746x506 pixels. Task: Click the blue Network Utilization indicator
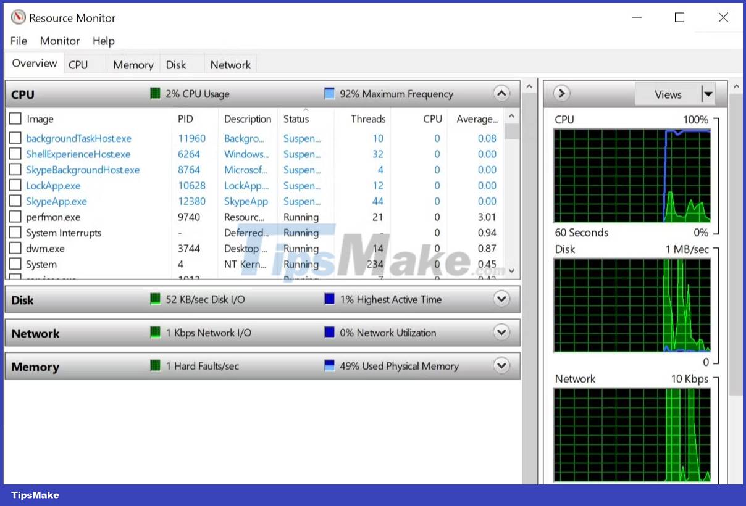coord(329,333)
